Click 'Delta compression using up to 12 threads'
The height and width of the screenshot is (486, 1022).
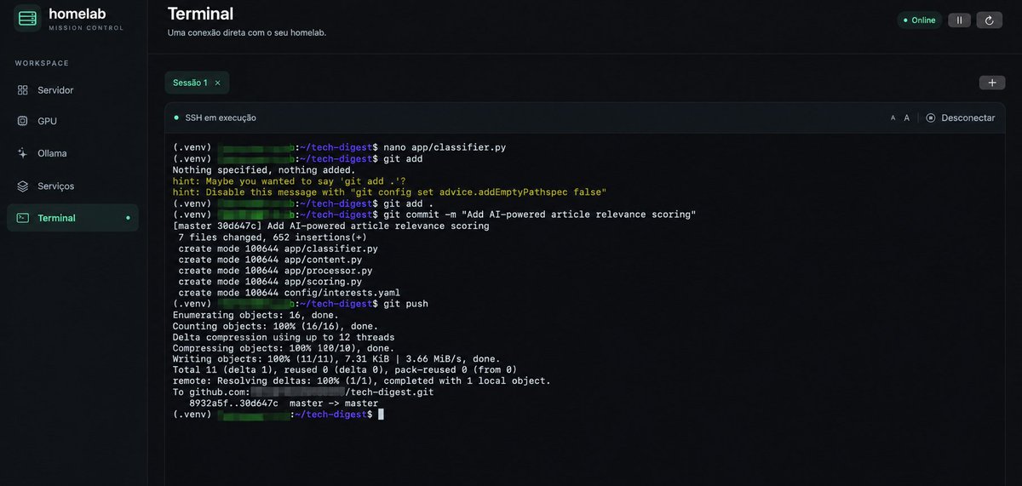pos(283,336)
